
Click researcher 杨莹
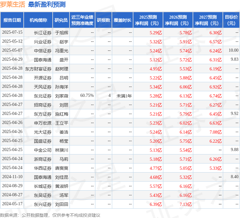[x=64, y=141]
